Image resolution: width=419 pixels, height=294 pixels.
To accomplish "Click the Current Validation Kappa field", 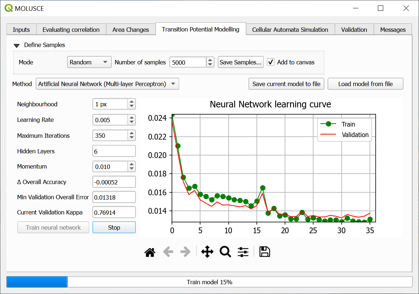I will point(114,212).
